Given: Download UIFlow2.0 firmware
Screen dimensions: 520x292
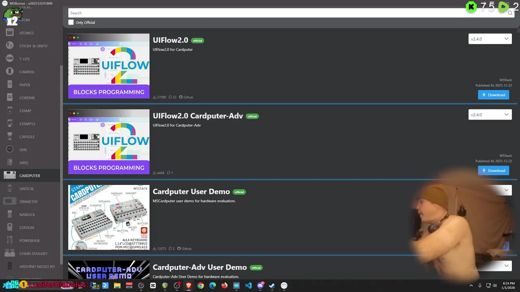Looking at the screenshot, I should click(x=494, y=95).
